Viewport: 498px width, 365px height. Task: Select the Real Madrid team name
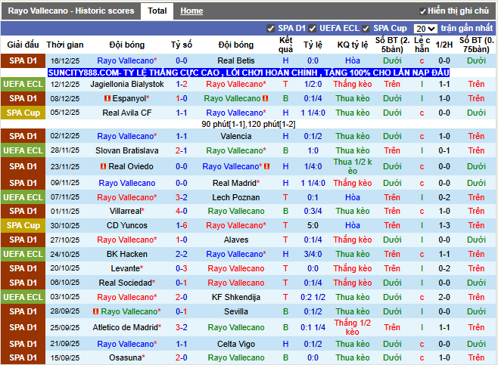click(x=235, y=183)
